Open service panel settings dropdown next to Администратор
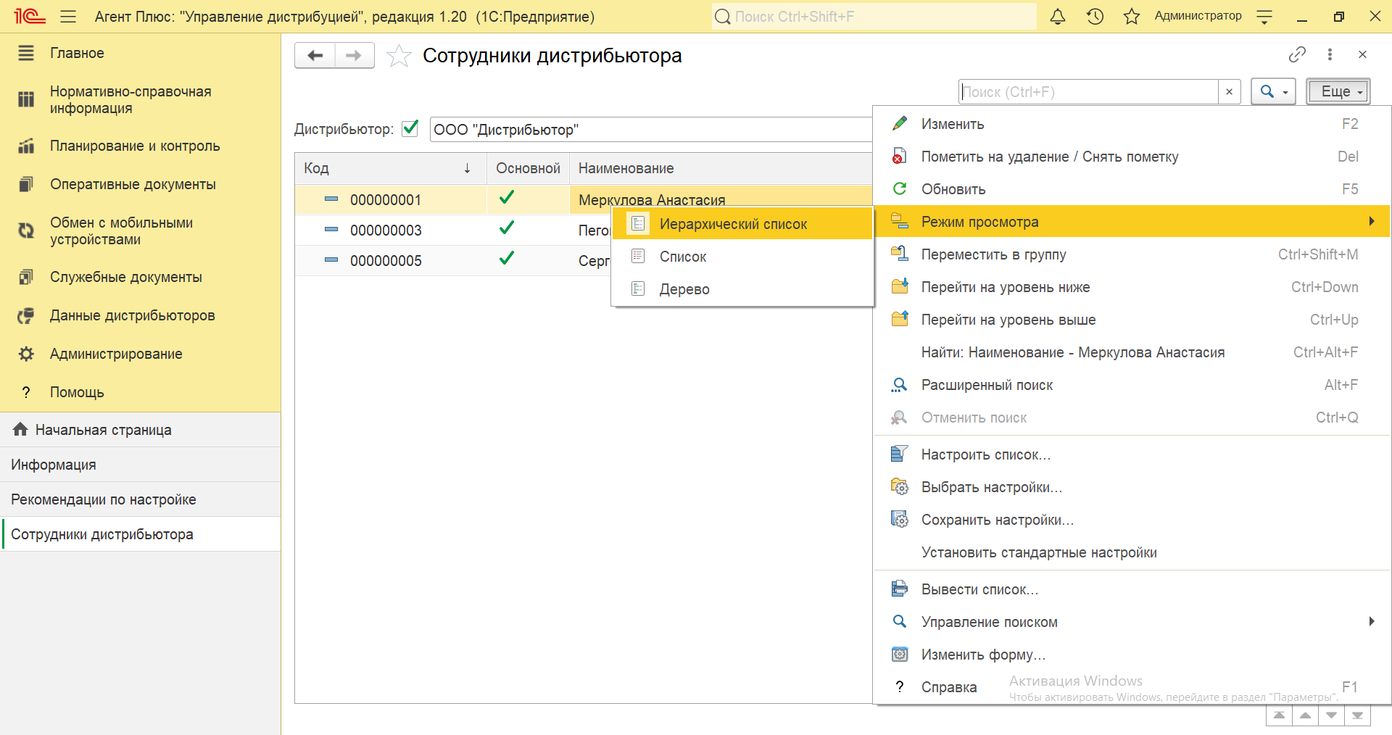Image resolution: width=1392 pixels, height=735 pixels. pos(1264,17)
